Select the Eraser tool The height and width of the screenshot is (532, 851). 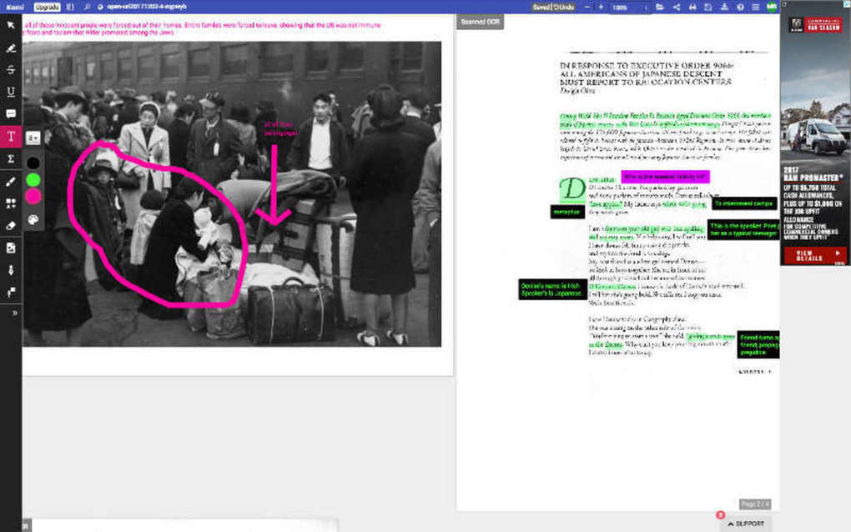[x=11, y=226]
